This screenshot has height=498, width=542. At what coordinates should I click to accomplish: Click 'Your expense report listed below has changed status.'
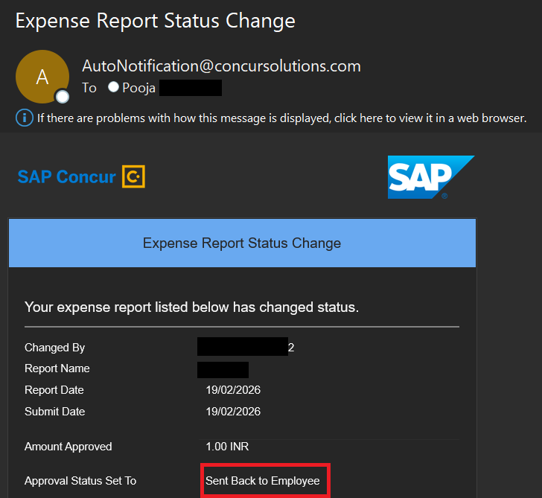pos(191,307)
